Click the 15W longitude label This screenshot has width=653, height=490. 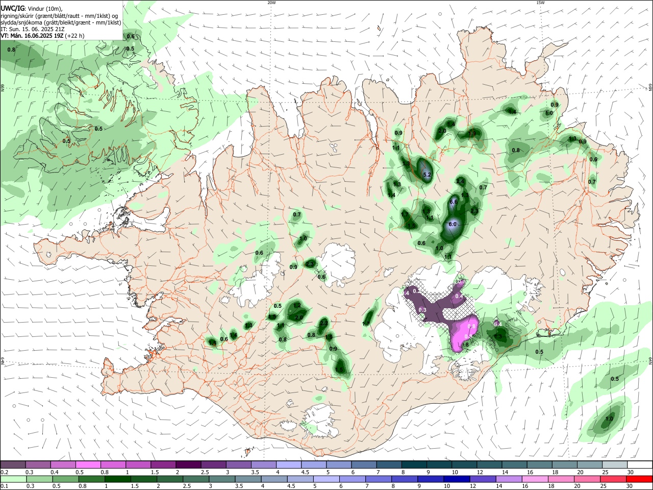click(540, 3)
